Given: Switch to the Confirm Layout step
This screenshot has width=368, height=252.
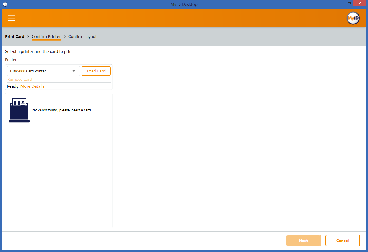Looking at the screenshot, I should tap(83, 36).
